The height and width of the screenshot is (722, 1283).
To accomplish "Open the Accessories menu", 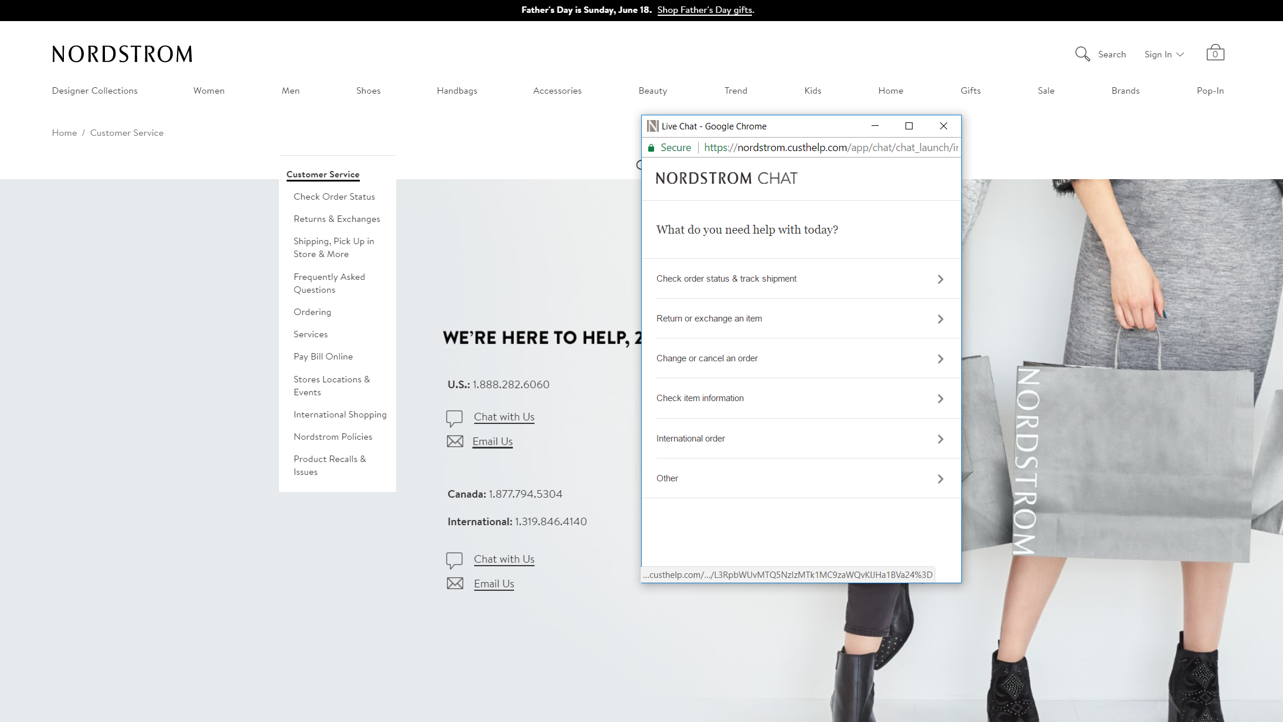I will (557, 91).
